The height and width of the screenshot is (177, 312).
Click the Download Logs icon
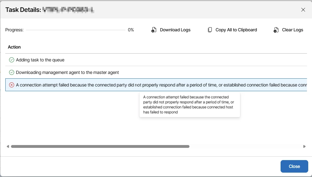click(154, 30)
